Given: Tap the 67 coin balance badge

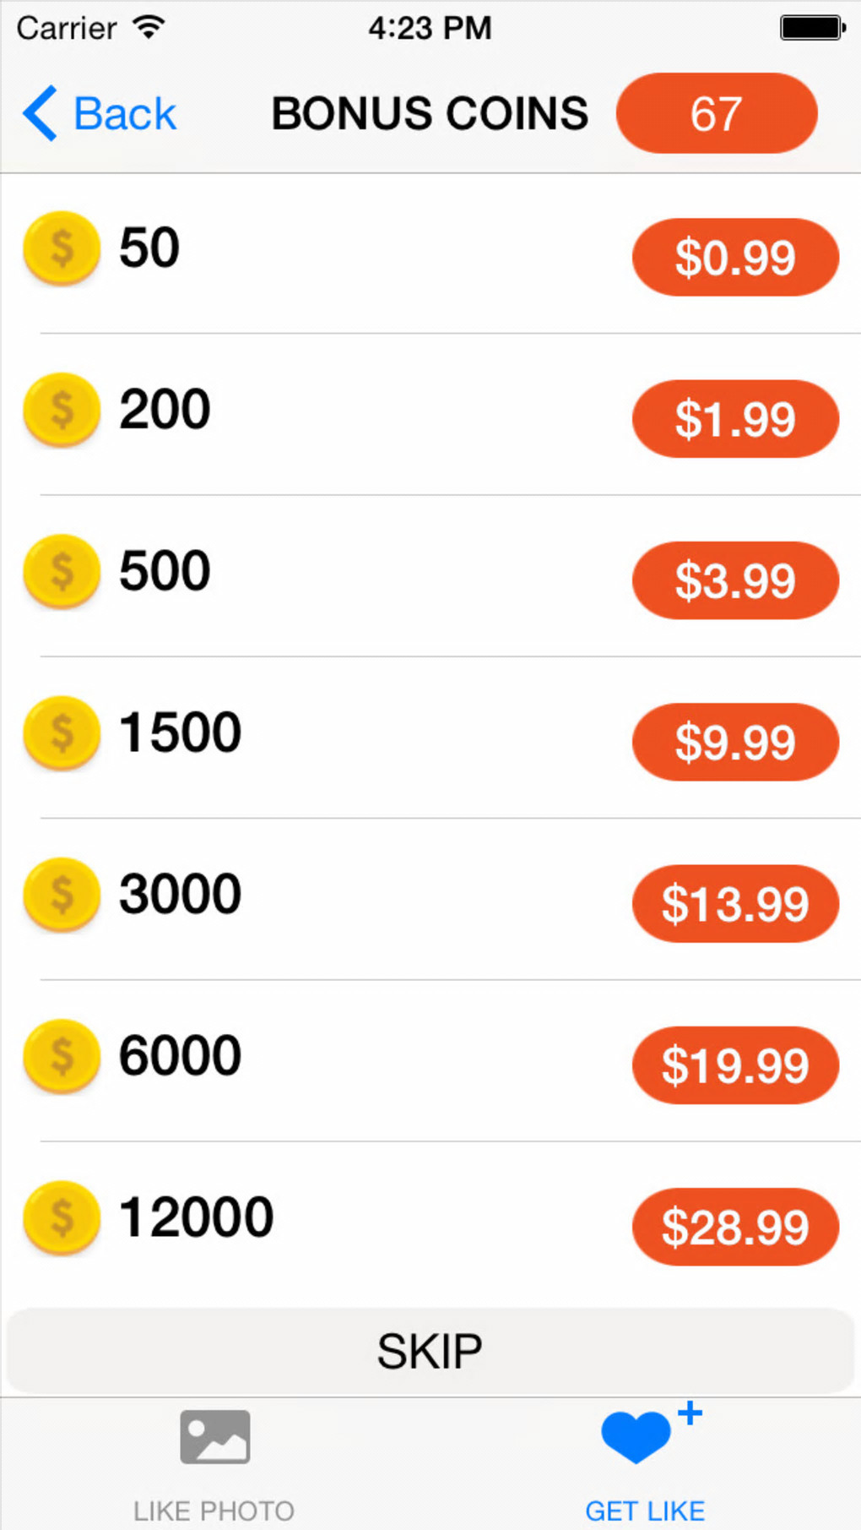Looking at the screenshot, I should [x=717, y=113].
